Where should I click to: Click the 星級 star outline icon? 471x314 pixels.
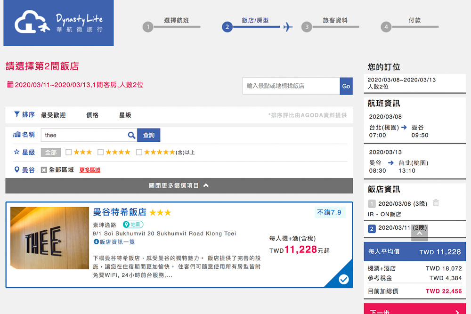[17, 152]
